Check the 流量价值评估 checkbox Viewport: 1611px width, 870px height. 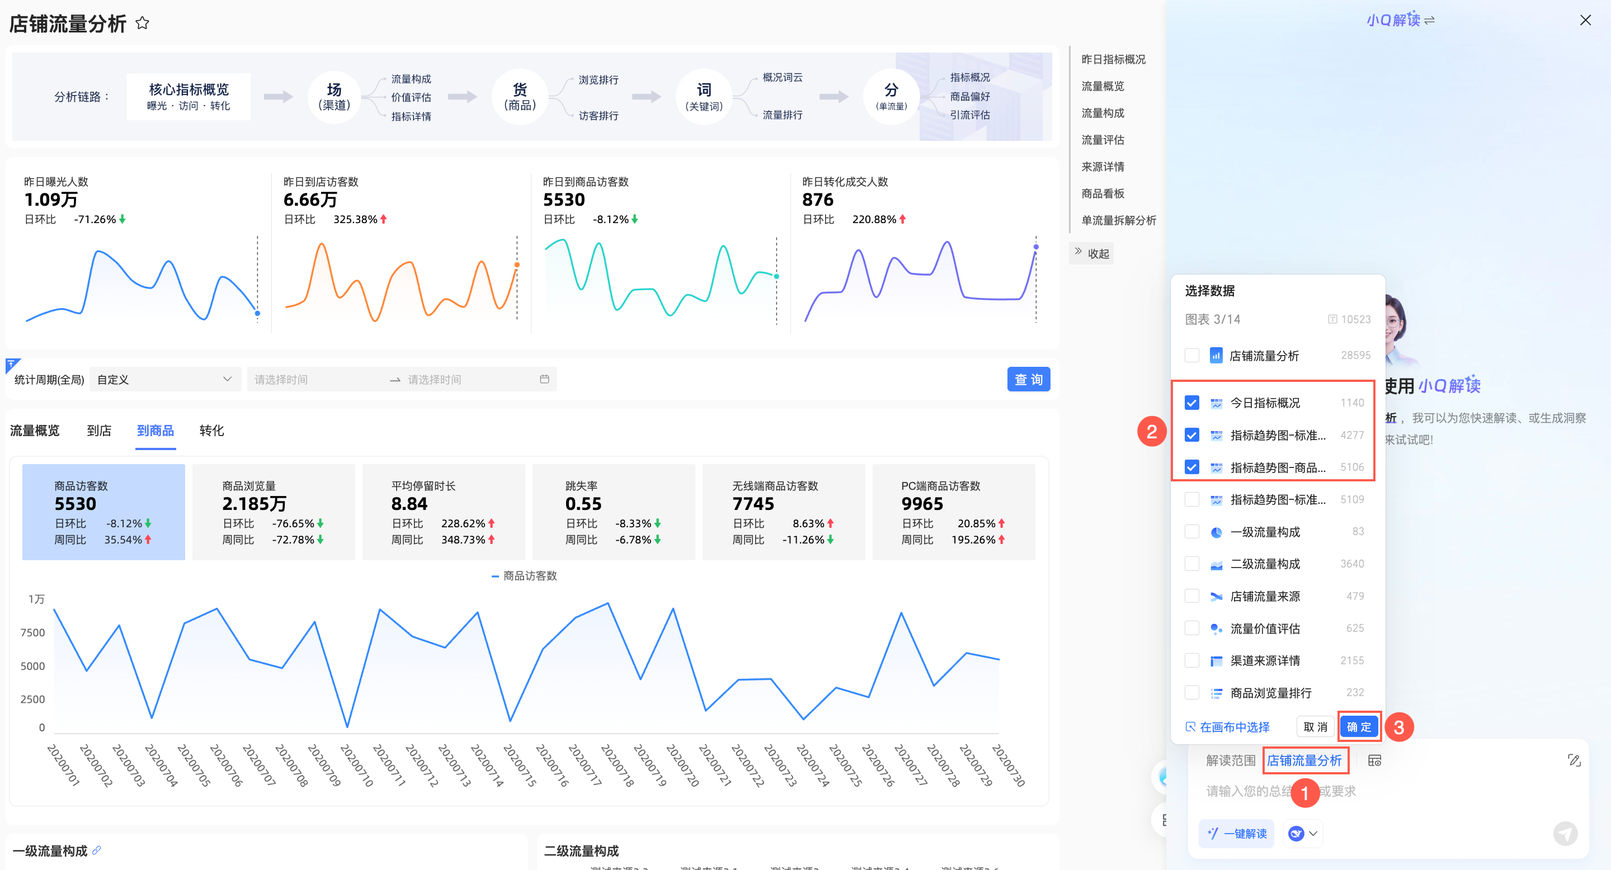click(1192, 628)
